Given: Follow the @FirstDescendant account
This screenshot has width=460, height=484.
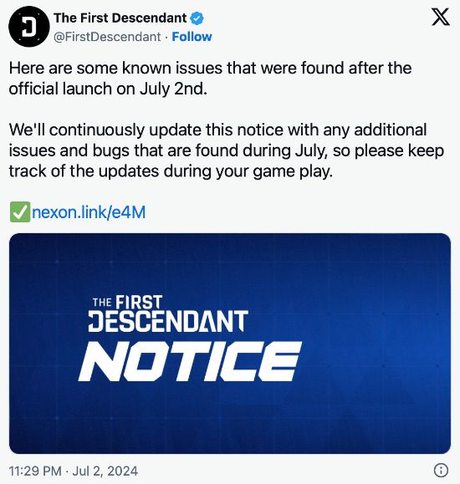Looking at the screenshot, I should [x=192, y=37].
